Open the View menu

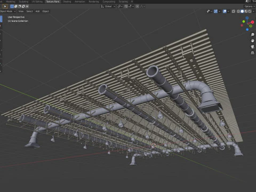click(21, 11)
